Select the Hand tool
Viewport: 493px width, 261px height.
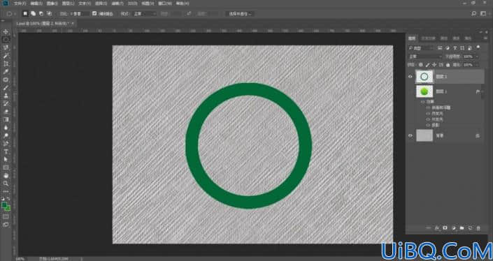point(6,175)
